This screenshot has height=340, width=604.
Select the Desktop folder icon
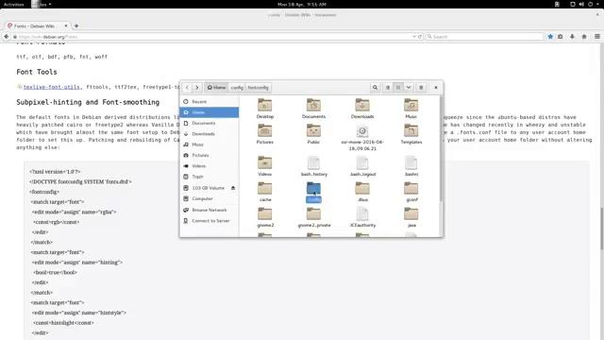pyautogui.click(x=264, y=105)
